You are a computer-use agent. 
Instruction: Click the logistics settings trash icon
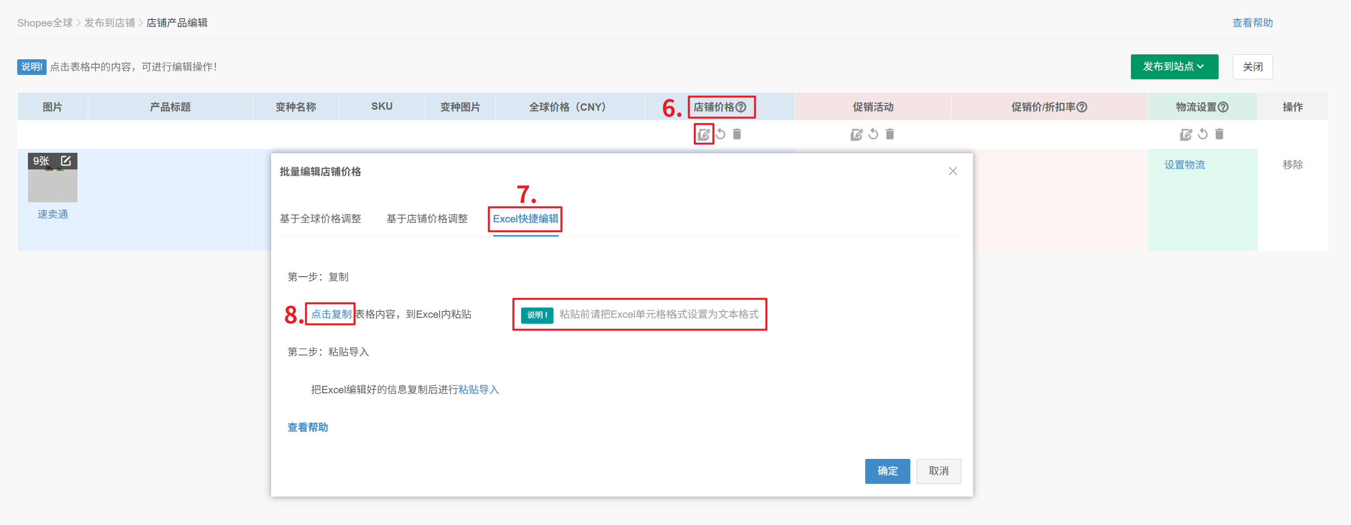pos(1219,134)
